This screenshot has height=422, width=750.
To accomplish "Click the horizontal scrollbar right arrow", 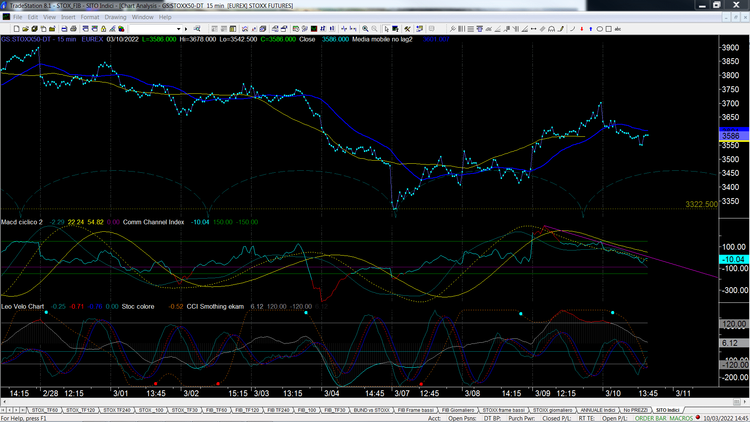I will (745, 402).
